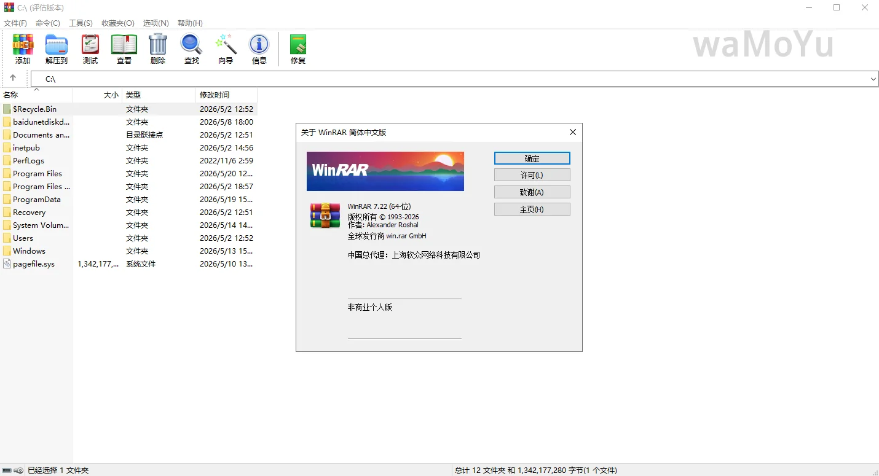Image resolution: width=879 pixels, height=476 pixels.
Task: Click the pagefile.sys file icon
Action: click(x=7, y=263)
